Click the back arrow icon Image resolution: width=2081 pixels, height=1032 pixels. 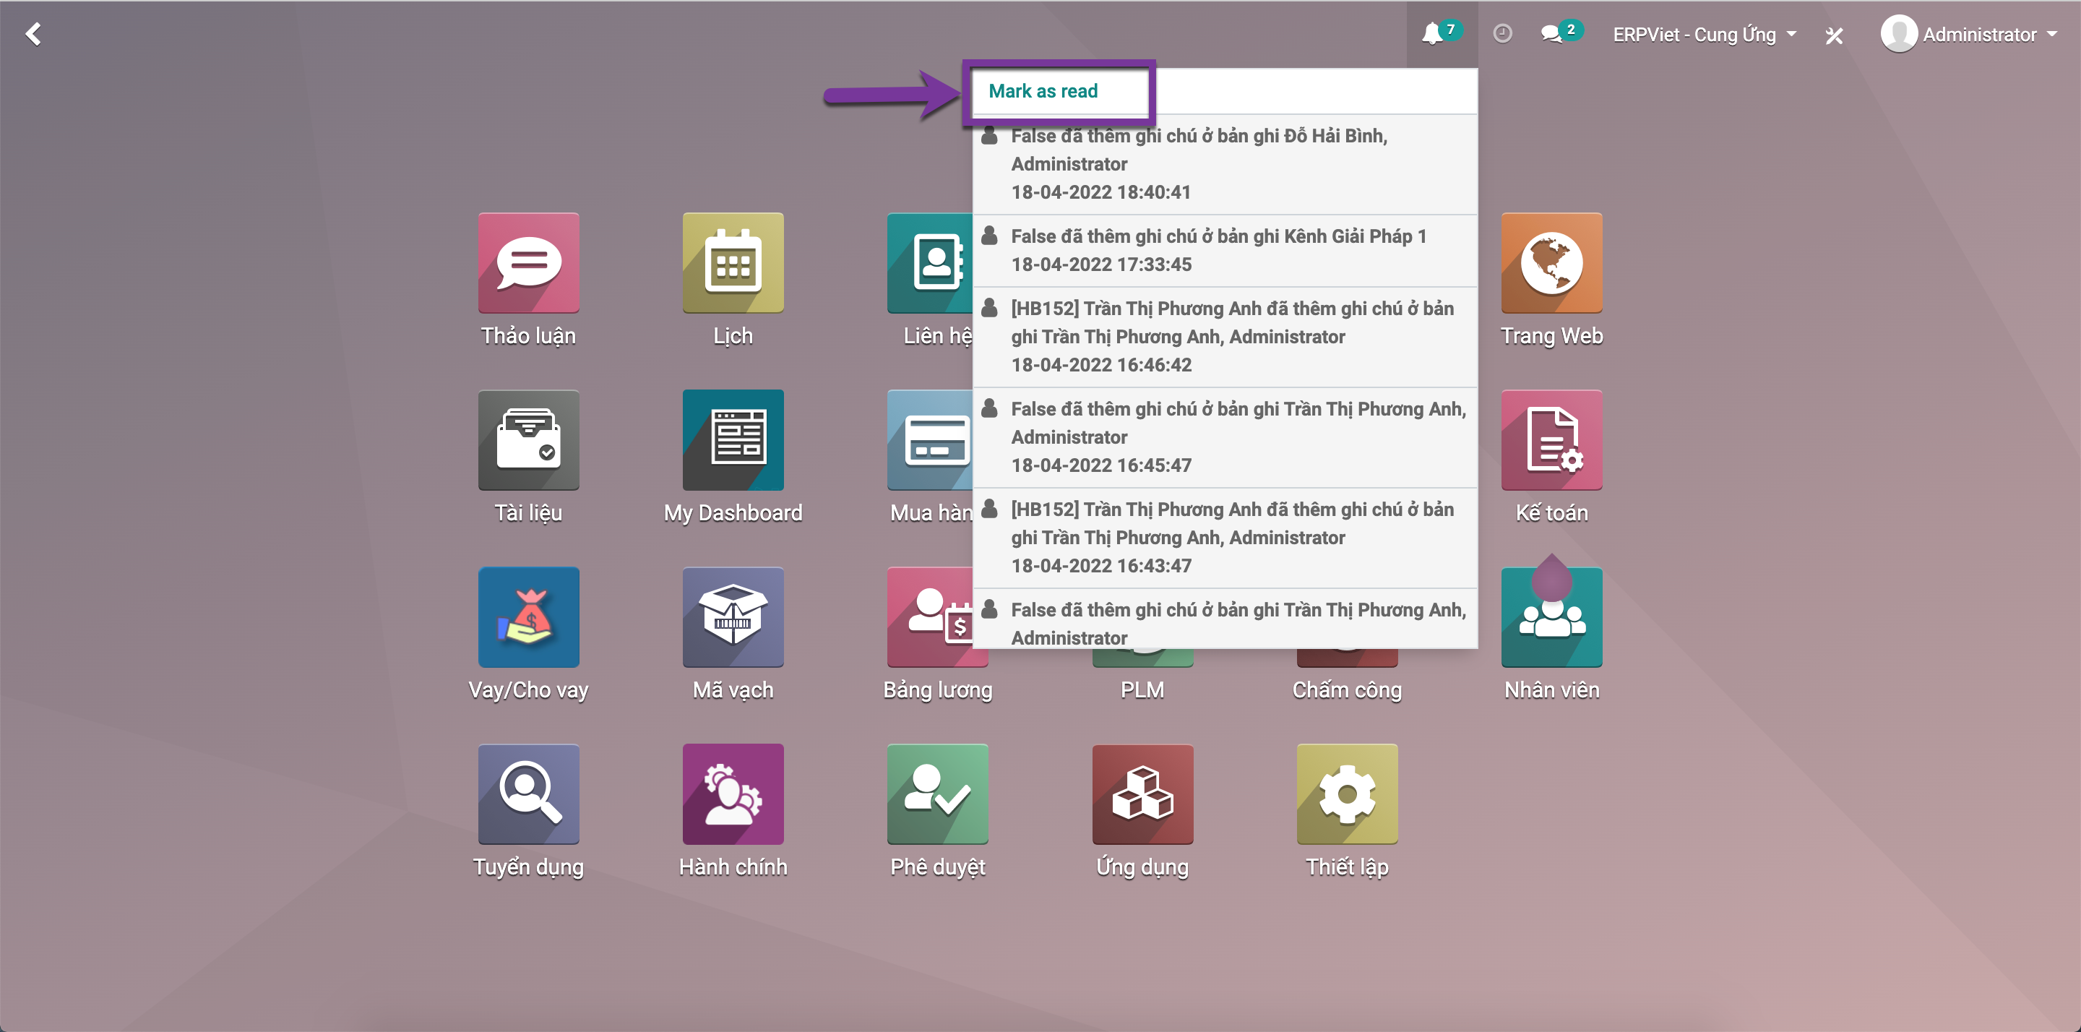coord(33,33)
